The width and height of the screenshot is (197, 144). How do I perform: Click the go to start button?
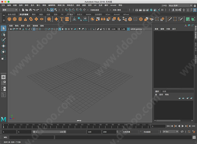click(168, 126)
